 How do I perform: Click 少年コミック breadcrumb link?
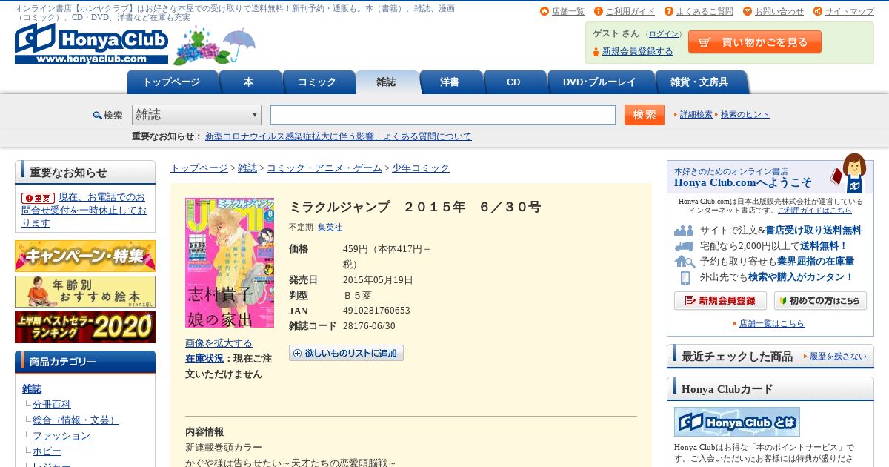pyautogui.click(x=421, y=168)
